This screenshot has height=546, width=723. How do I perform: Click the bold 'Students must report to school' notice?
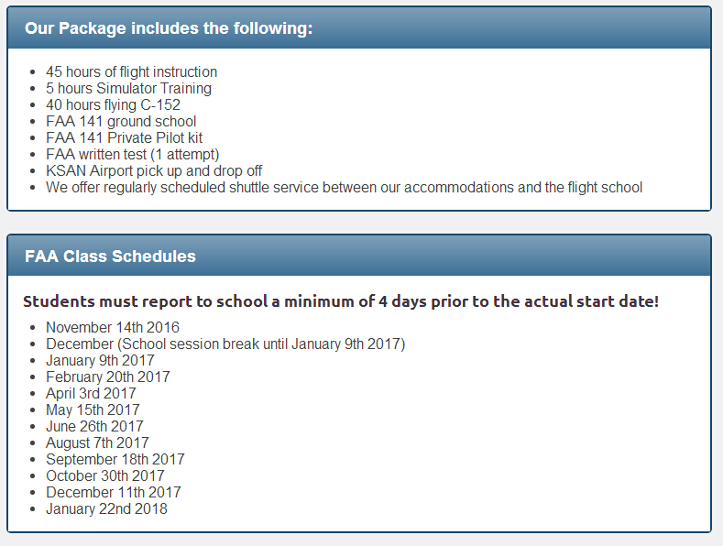pyautogui.click(x=341, y=301)
